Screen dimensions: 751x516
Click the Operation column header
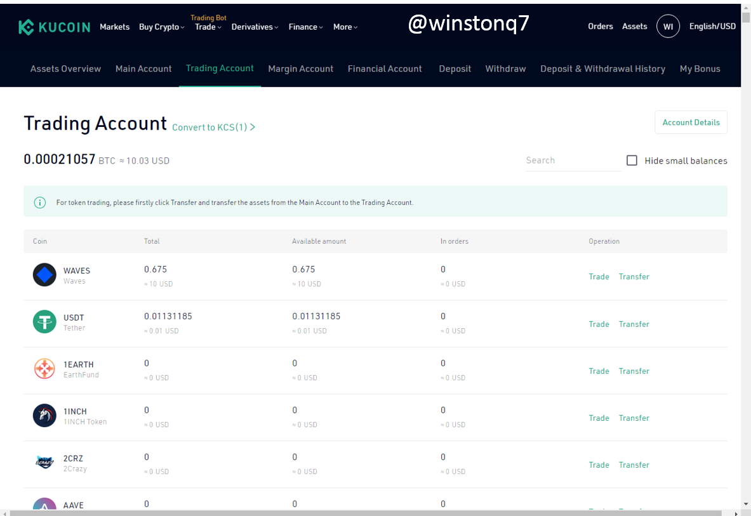click(x=604, y=241)
